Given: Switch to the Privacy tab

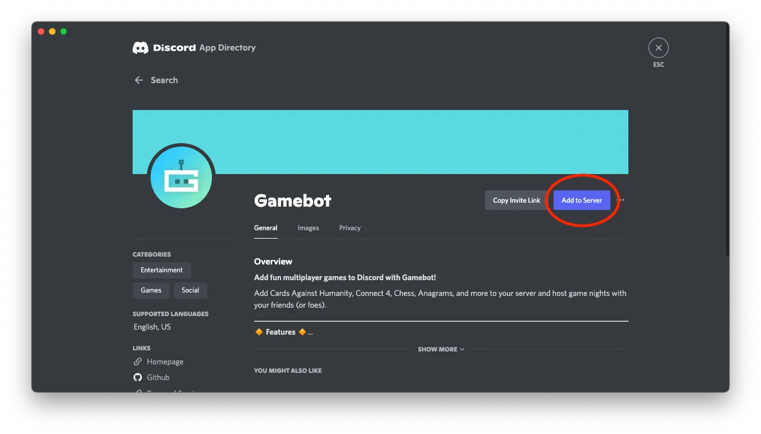Looking at the screenshot, I should (350, 228).
